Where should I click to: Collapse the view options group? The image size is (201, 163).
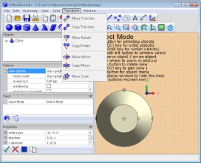(5, 71)
